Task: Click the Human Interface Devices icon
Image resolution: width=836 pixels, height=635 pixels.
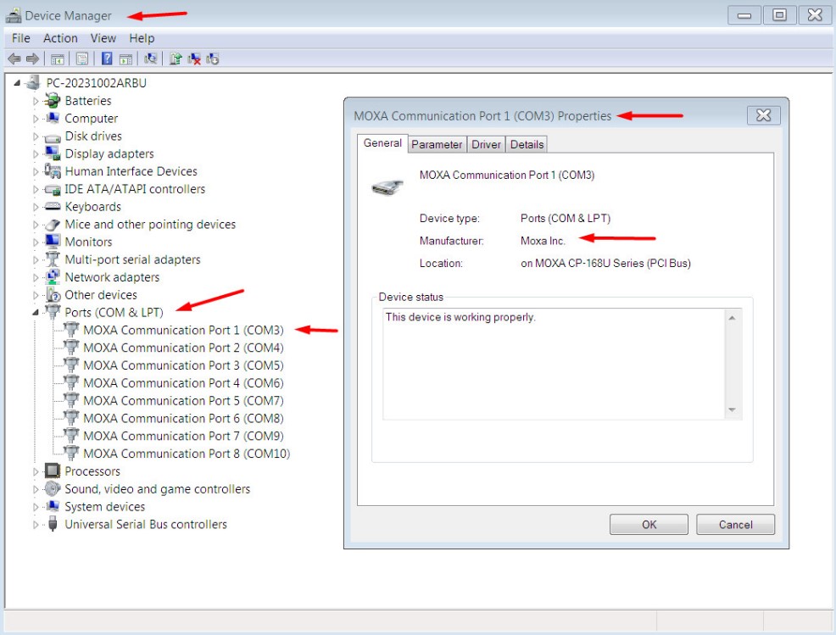Action: click(x=53, y=170)
